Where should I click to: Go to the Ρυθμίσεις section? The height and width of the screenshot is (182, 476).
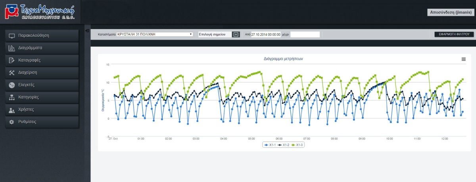(x=41, y=122)
